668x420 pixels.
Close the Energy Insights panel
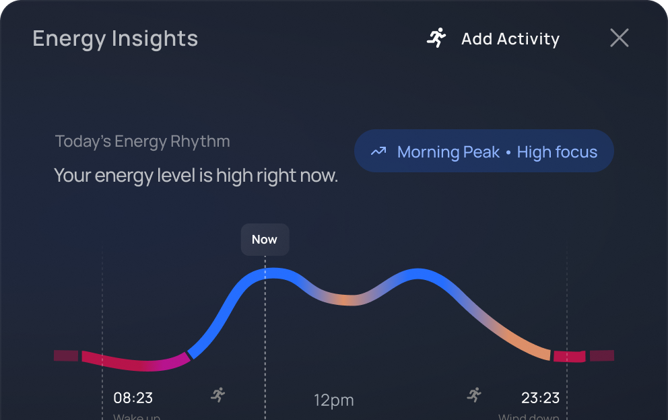click(x=619, y=38)
